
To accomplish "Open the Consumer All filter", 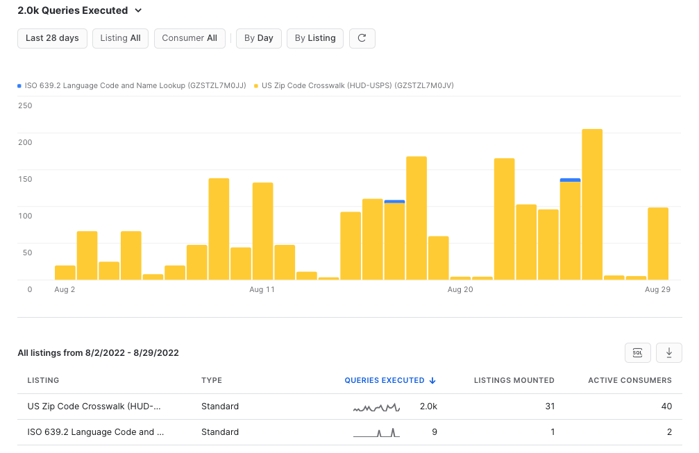I will pyautogui.click(x=190, y=38).
